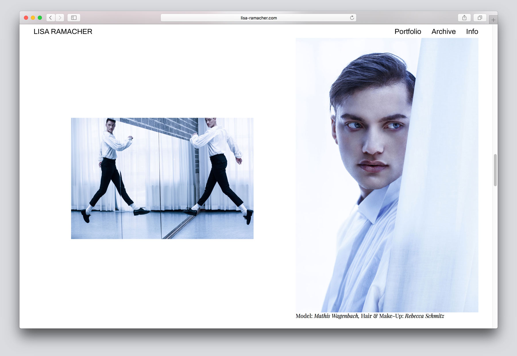The image size is (517, 356).
Task: Click the address bar showing lisa-ramacher.com
Action: (x=258, y=18)
